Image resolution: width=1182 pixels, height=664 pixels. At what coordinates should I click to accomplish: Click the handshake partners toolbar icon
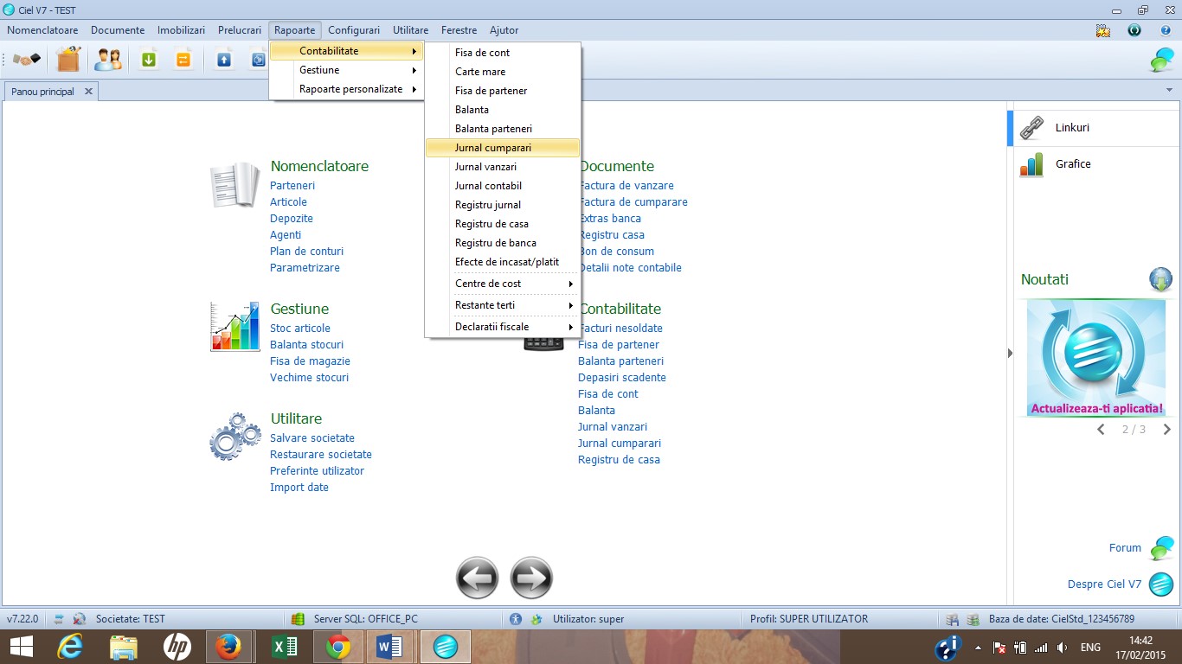point(27,60)
